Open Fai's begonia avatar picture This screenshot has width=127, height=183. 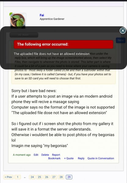click(18, 20)
